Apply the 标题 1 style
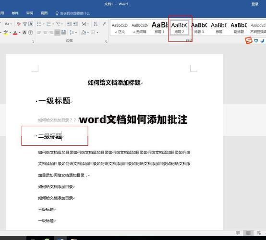The width and height of the screenshot is (266, 240). 159,28
